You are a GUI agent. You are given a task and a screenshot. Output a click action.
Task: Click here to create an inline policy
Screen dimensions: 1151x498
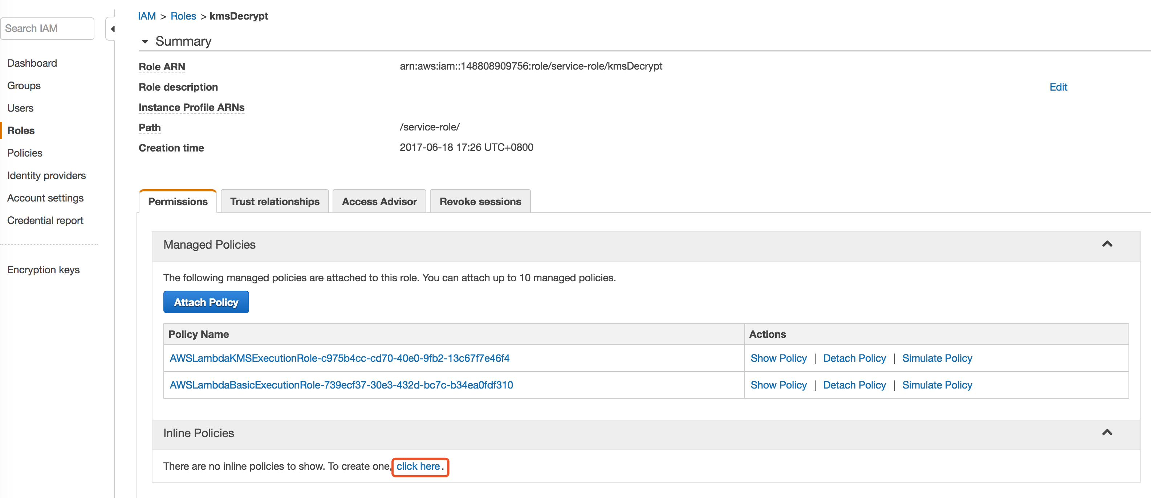tap(418, 467)
